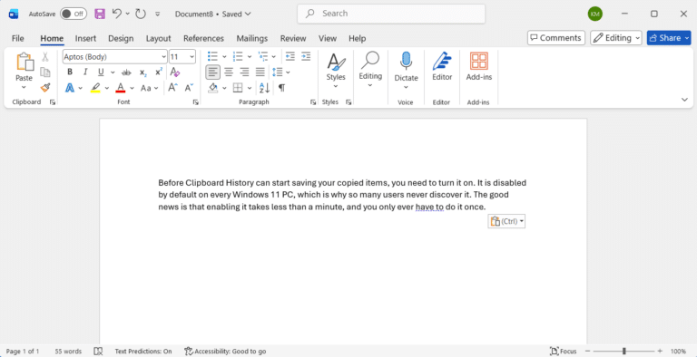This screenshot has height=357, width=697.
Task: Open the Paragraph dialog launcher
Action: [312, 102]
